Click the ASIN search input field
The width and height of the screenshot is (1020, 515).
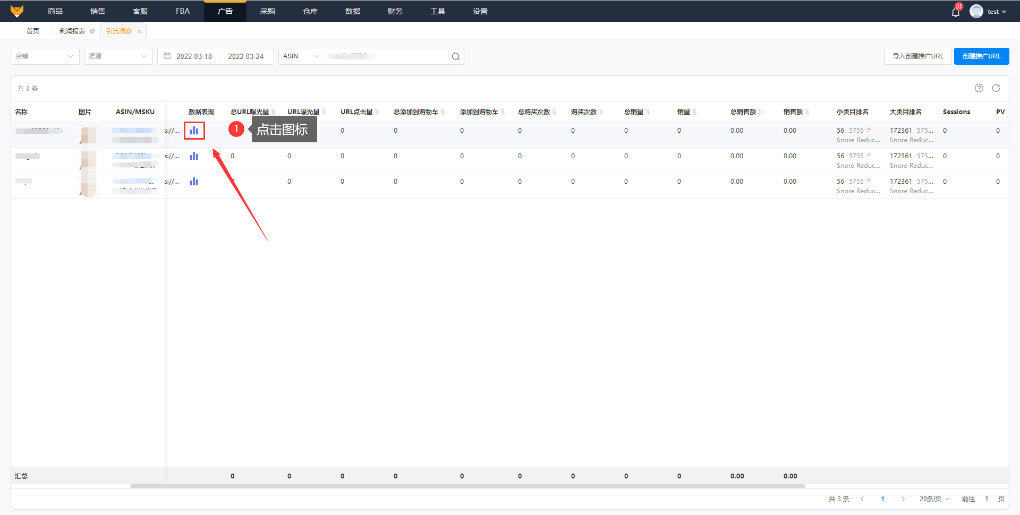point(387,56)
